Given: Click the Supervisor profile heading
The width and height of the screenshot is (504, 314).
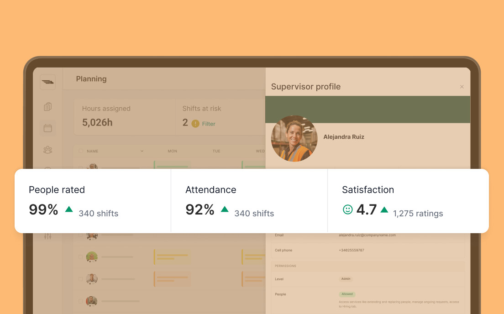Looking at the screenshot, I should [x=306, y=87].
